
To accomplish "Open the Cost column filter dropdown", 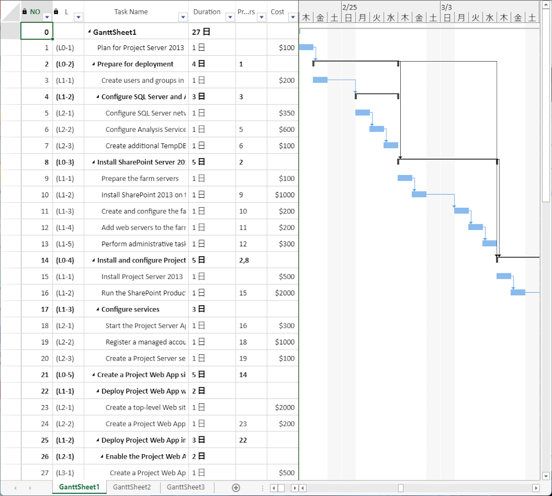I will point(293,17).
